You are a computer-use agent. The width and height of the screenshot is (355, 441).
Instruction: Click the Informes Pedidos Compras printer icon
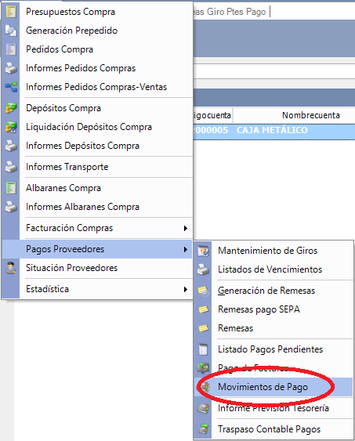(x=11, y=68)
